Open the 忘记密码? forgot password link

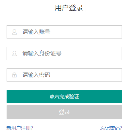[x=111, y=128]
